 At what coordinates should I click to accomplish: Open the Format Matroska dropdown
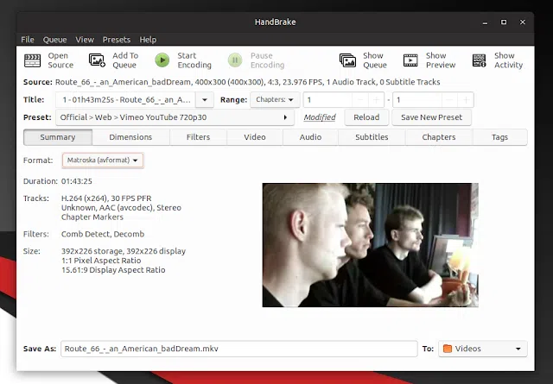[103, 161]
